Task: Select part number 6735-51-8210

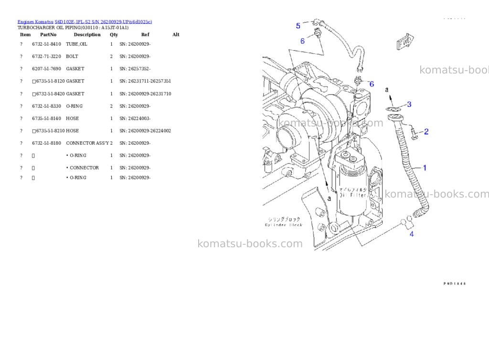Action: pos(51,131)
